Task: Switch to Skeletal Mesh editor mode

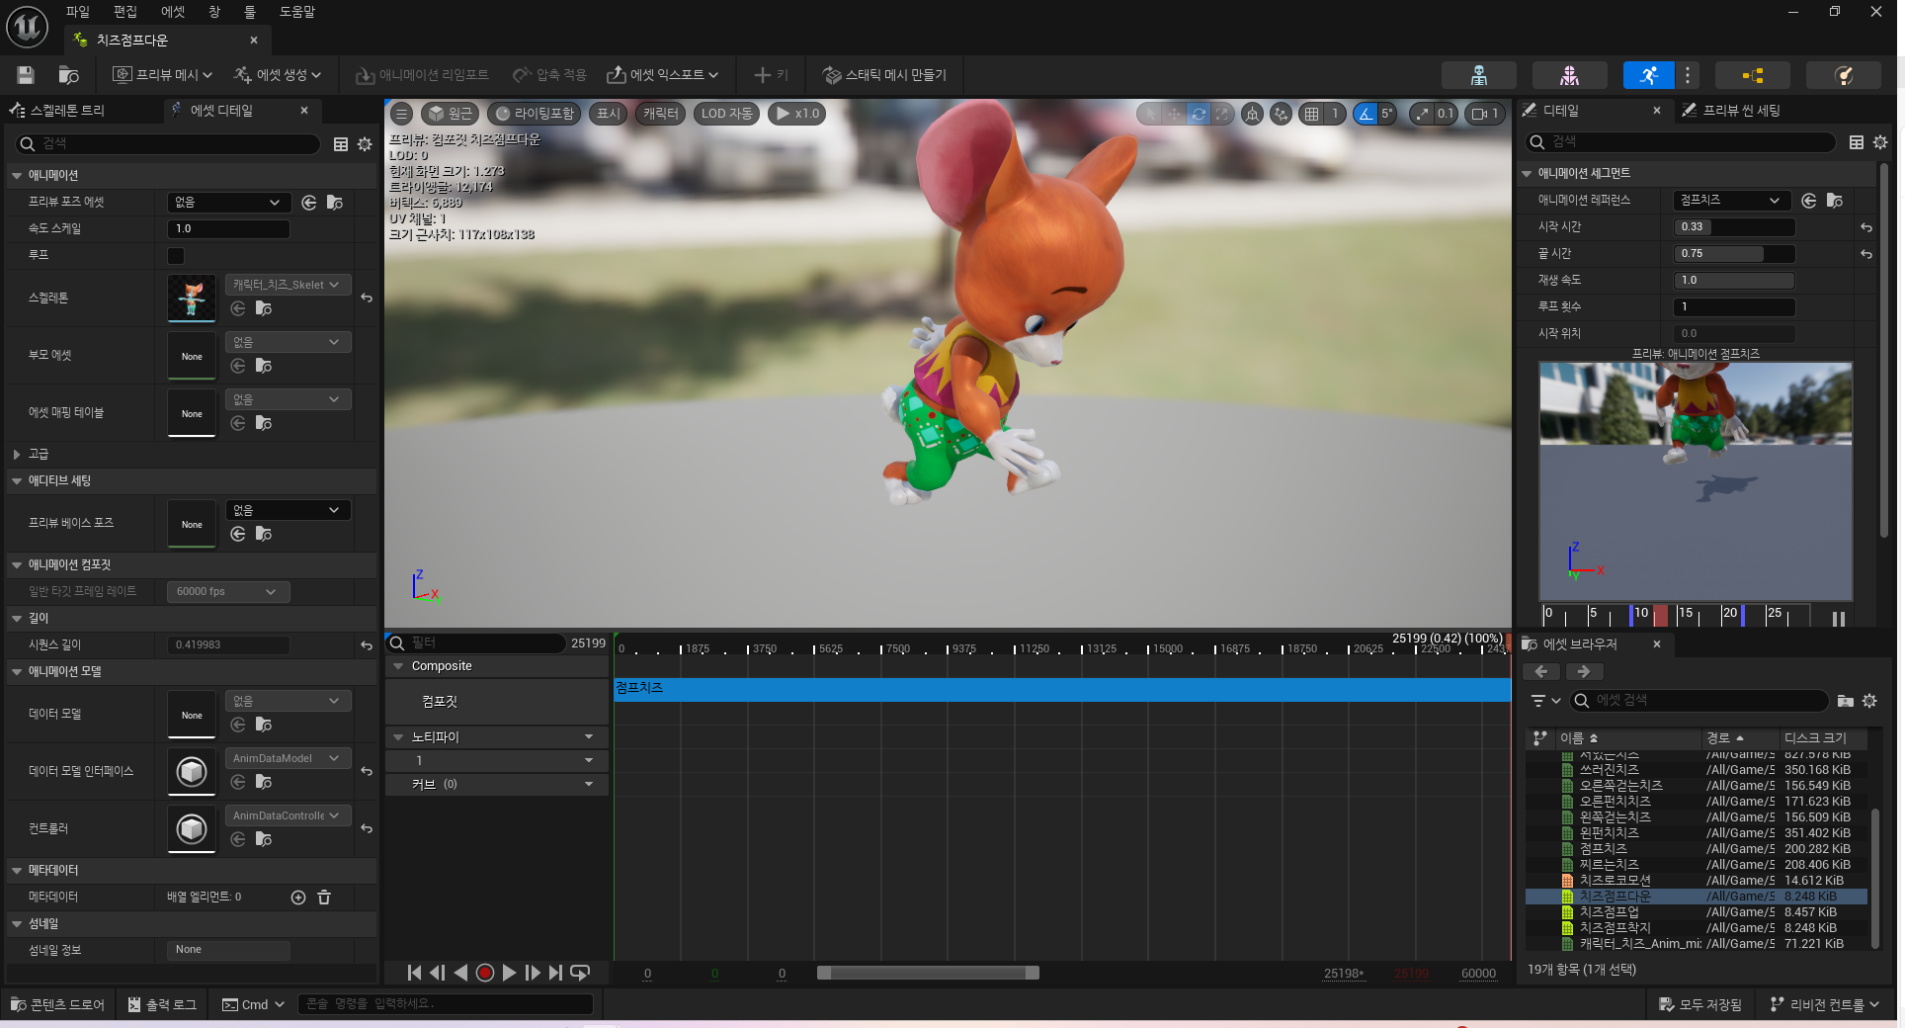Action: click(1569, 75)
